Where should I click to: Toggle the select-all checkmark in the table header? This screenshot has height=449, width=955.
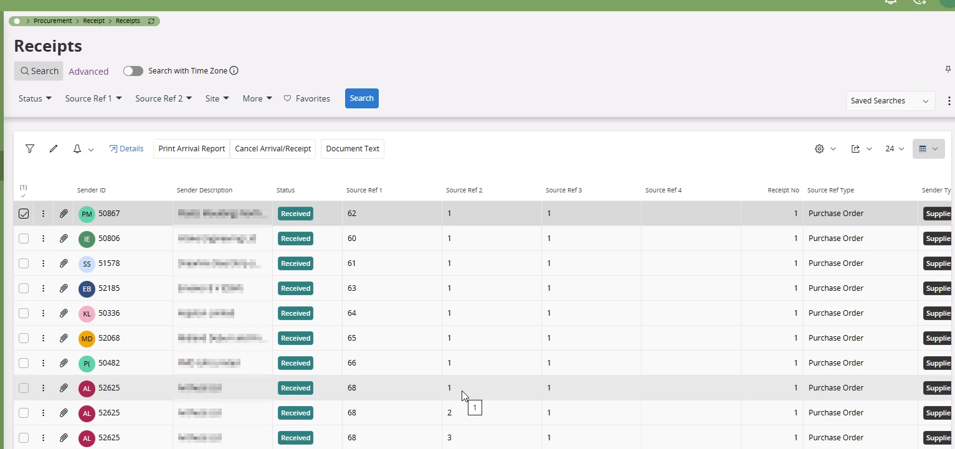coord(23,196)
